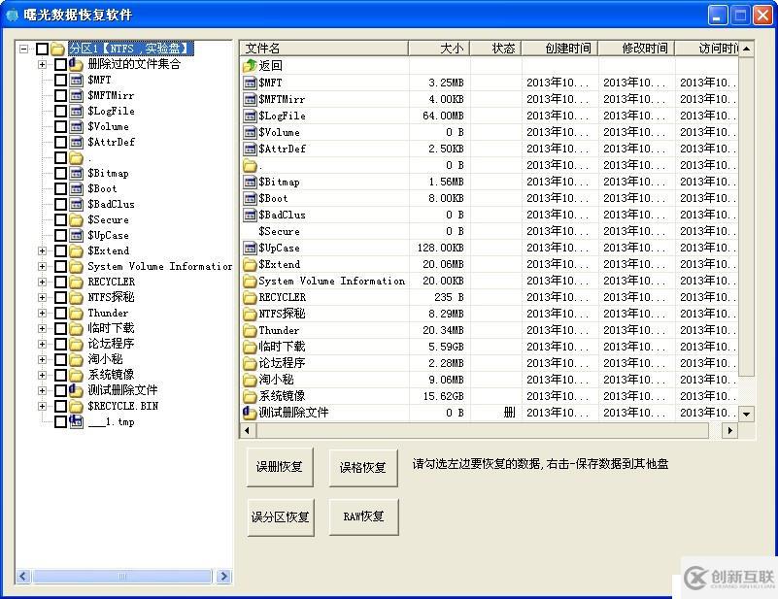The width and height of the screenshot is (778, 599).
Task: Tick the $LogFile checkbox in the tree
Action: [60, 111]
